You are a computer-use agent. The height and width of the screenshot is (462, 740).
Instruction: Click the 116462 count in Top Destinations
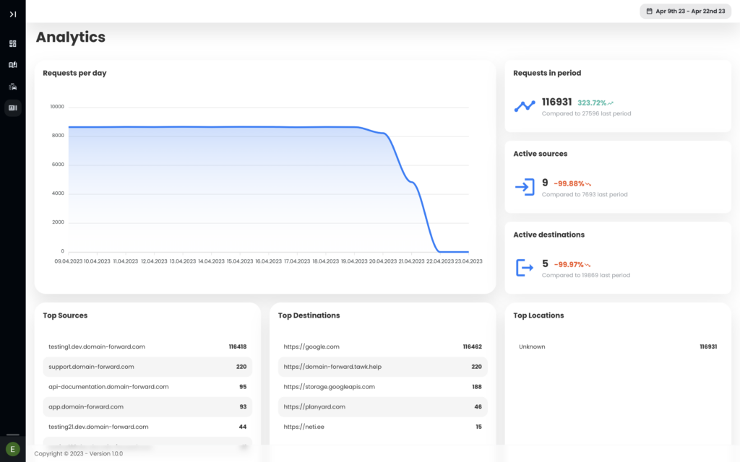473,346
